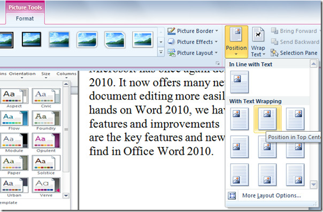Choose the Civic theme
Screen dimensions: 323x212
pos(46,99)
